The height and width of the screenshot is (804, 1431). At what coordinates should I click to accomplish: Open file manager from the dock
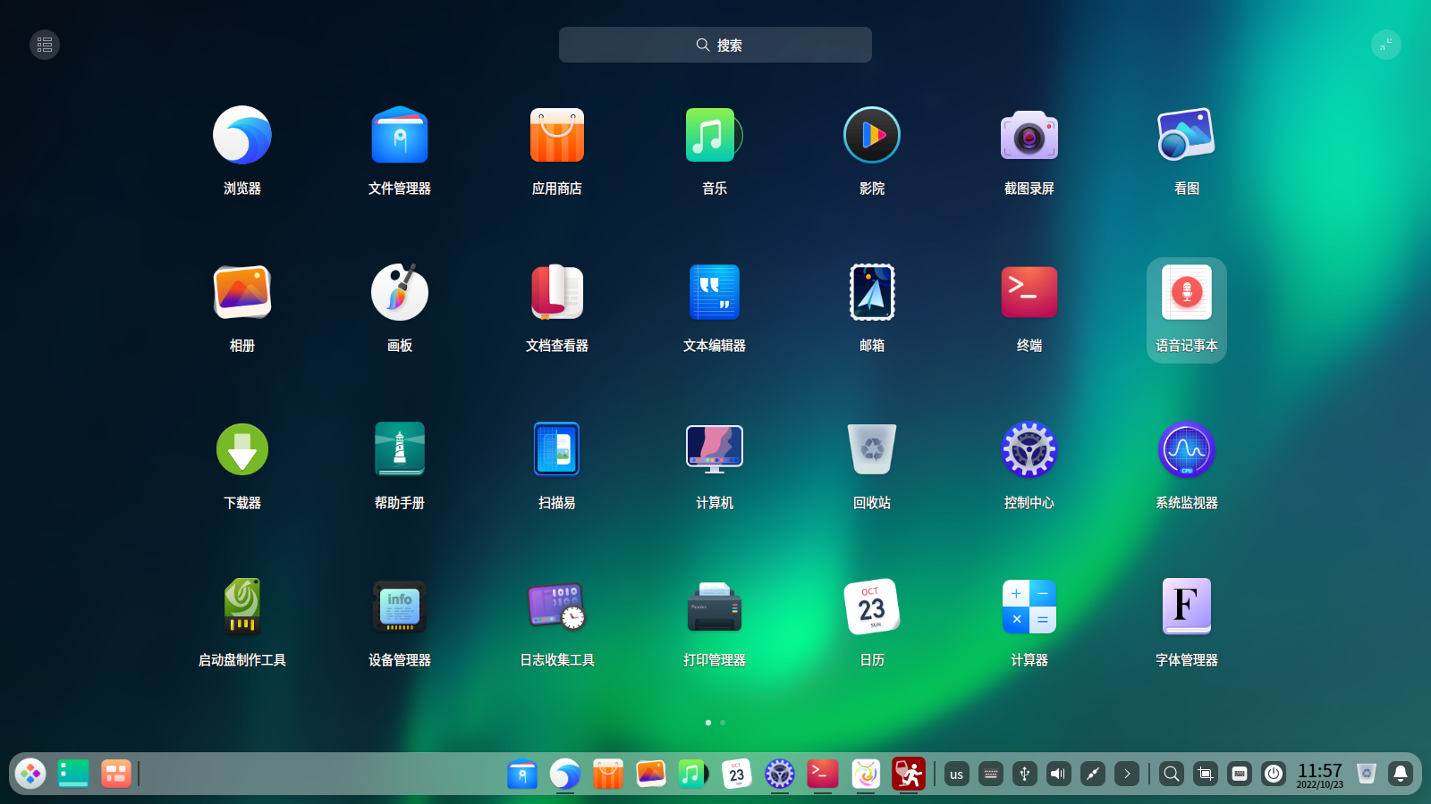pos(522,774)
